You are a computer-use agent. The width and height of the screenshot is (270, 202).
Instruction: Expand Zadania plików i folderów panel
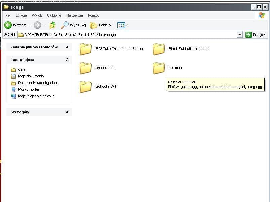(x=67, y=47)
